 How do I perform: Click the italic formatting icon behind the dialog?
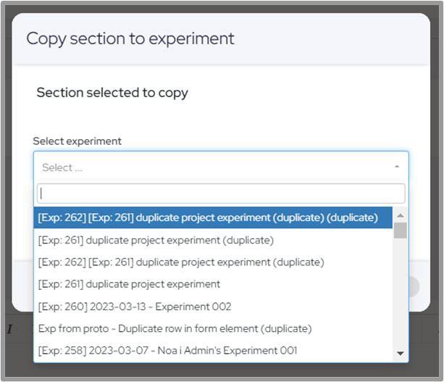10,329
